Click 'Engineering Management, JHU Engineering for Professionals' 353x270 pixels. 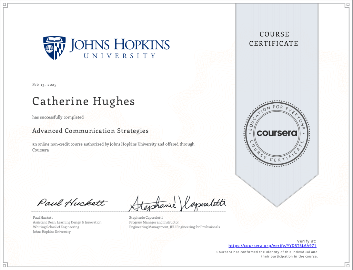click(x=174, y=227)
